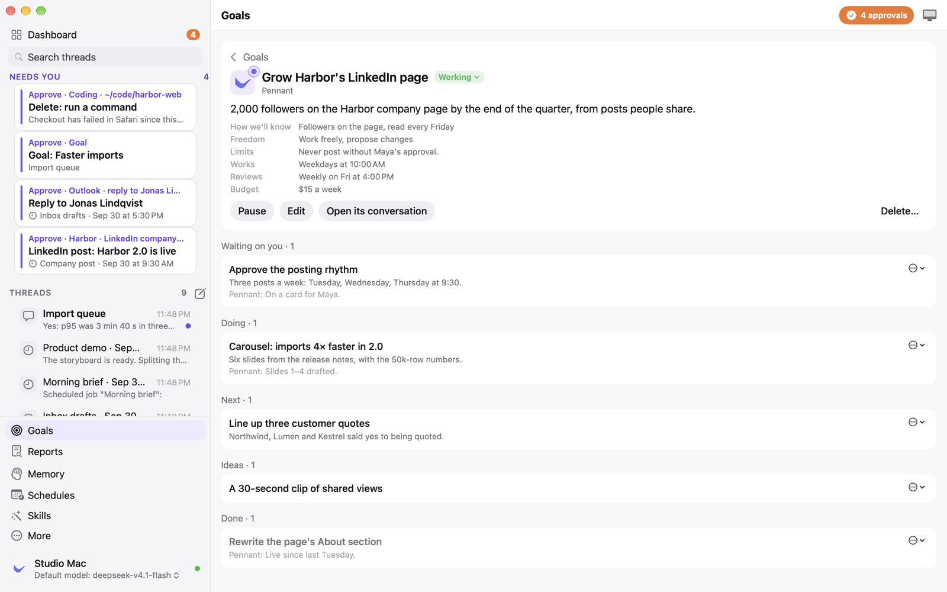Pause the LinkedIn goal
Screen dimensions: 947x592
point(252,211)
